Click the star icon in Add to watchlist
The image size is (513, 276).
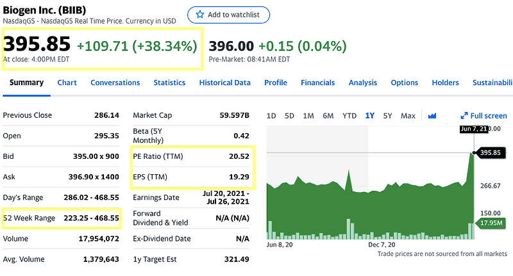point(199,14)
